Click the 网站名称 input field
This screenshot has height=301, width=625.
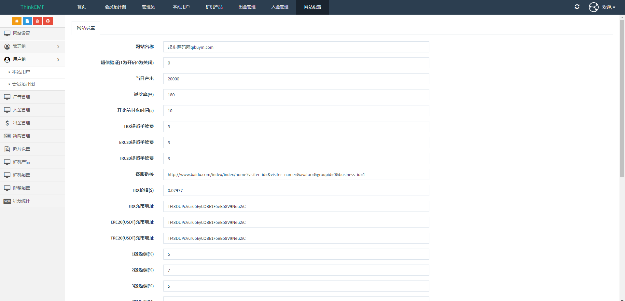click(296, 47)
